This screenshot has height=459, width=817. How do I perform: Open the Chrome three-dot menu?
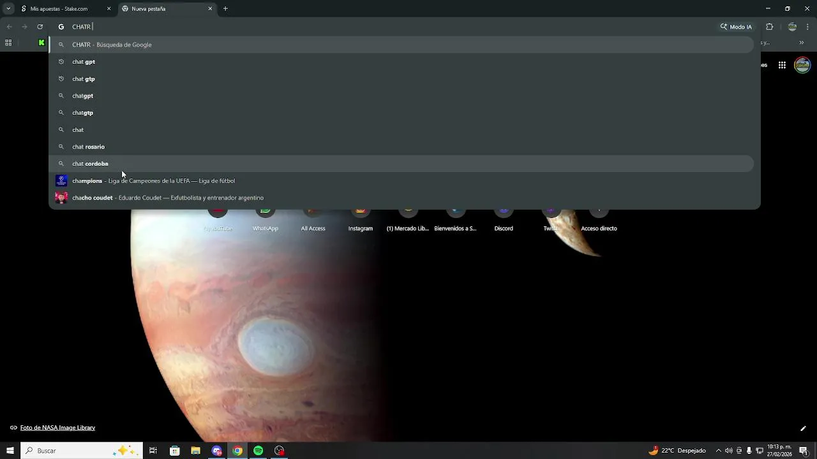pos(808,27)
